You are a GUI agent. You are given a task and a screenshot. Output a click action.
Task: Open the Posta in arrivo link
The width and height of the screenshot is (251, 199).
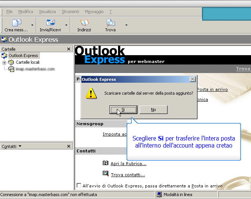[213, 89]
